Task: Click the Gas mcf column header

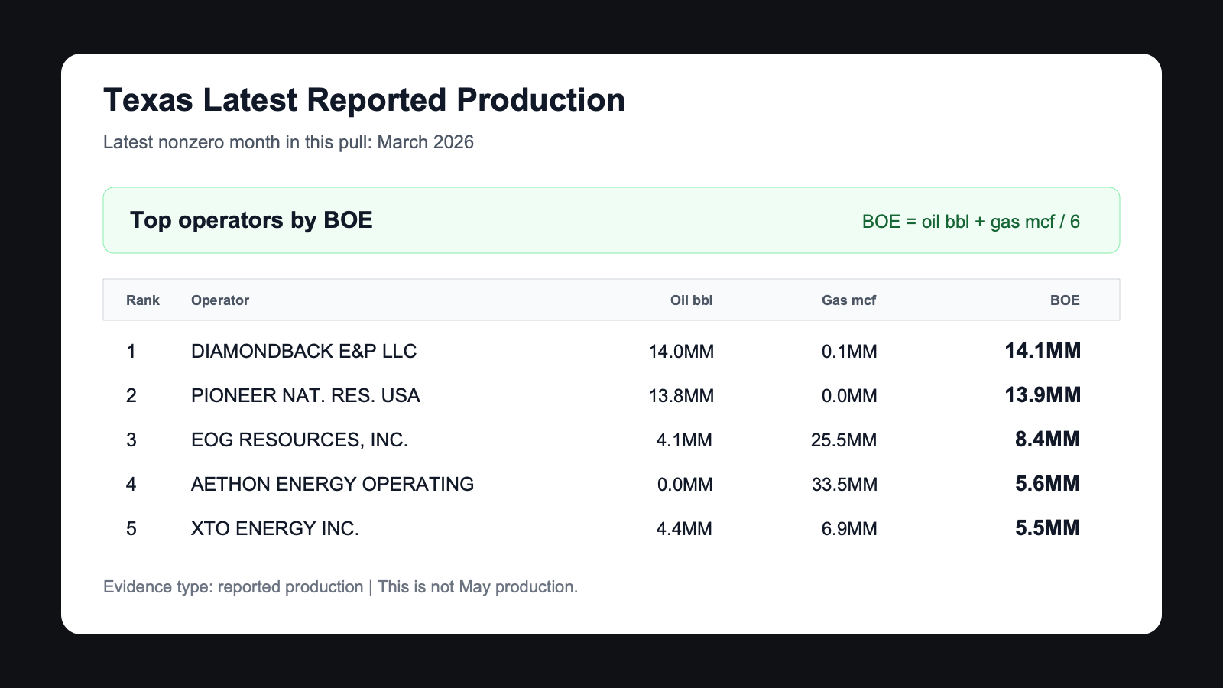Action: 848,300
